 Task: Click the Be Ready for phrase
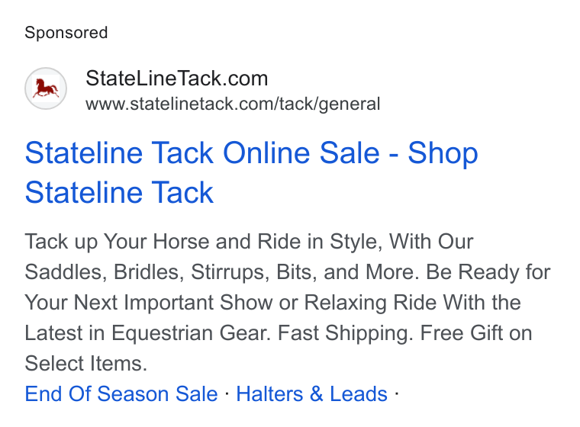488,272
